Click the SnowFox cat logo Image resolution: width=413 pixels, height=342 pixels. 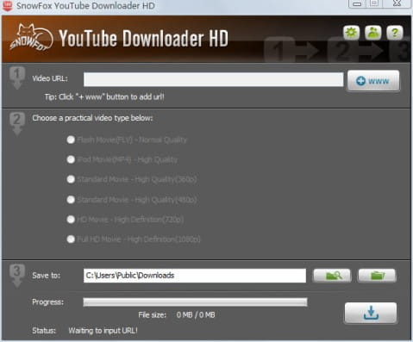tap(31, 38)
